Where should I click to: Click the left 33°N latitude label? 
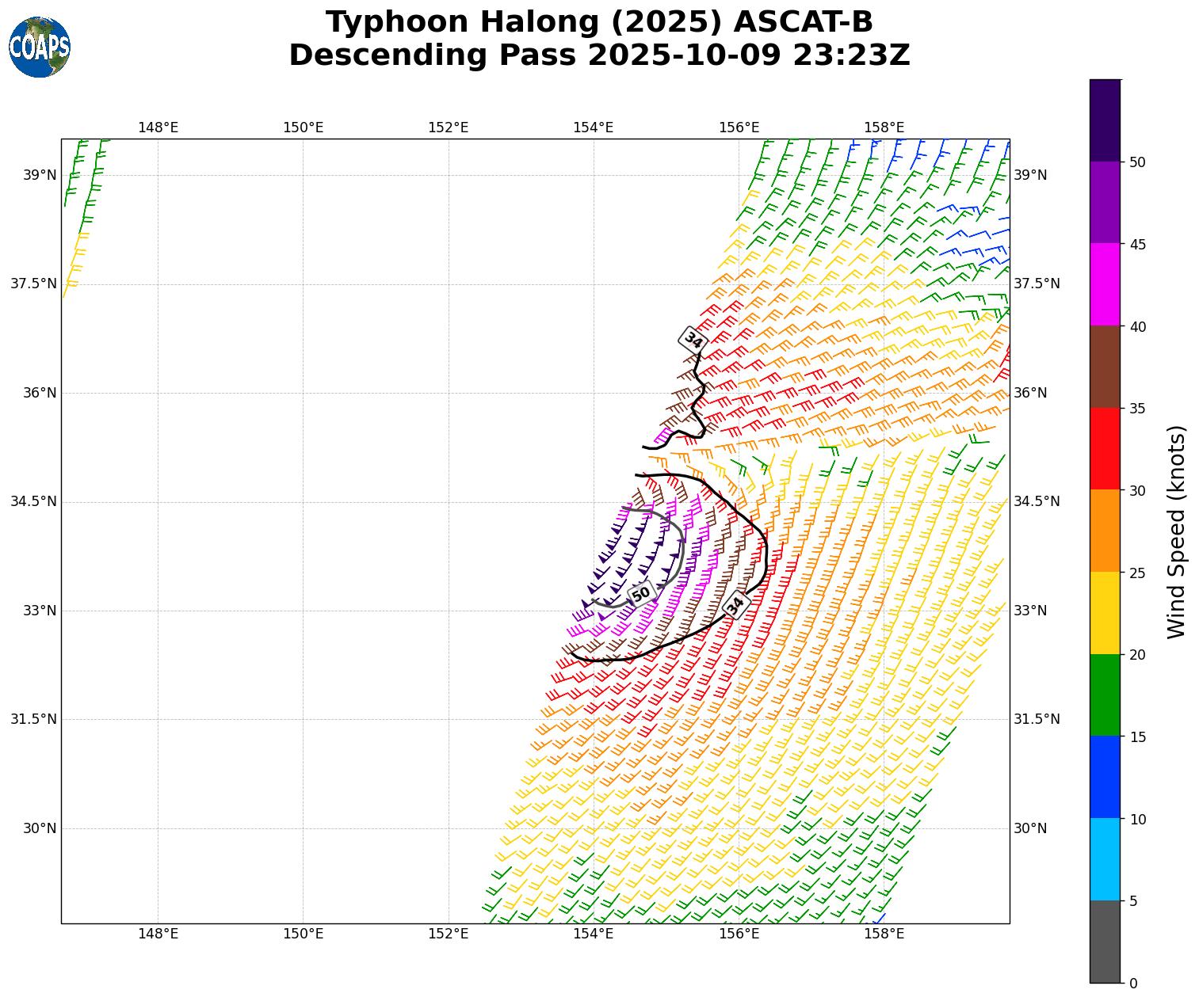40,611
